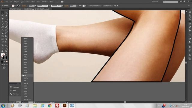Open the graphic Style dropdown

(85, 6)
